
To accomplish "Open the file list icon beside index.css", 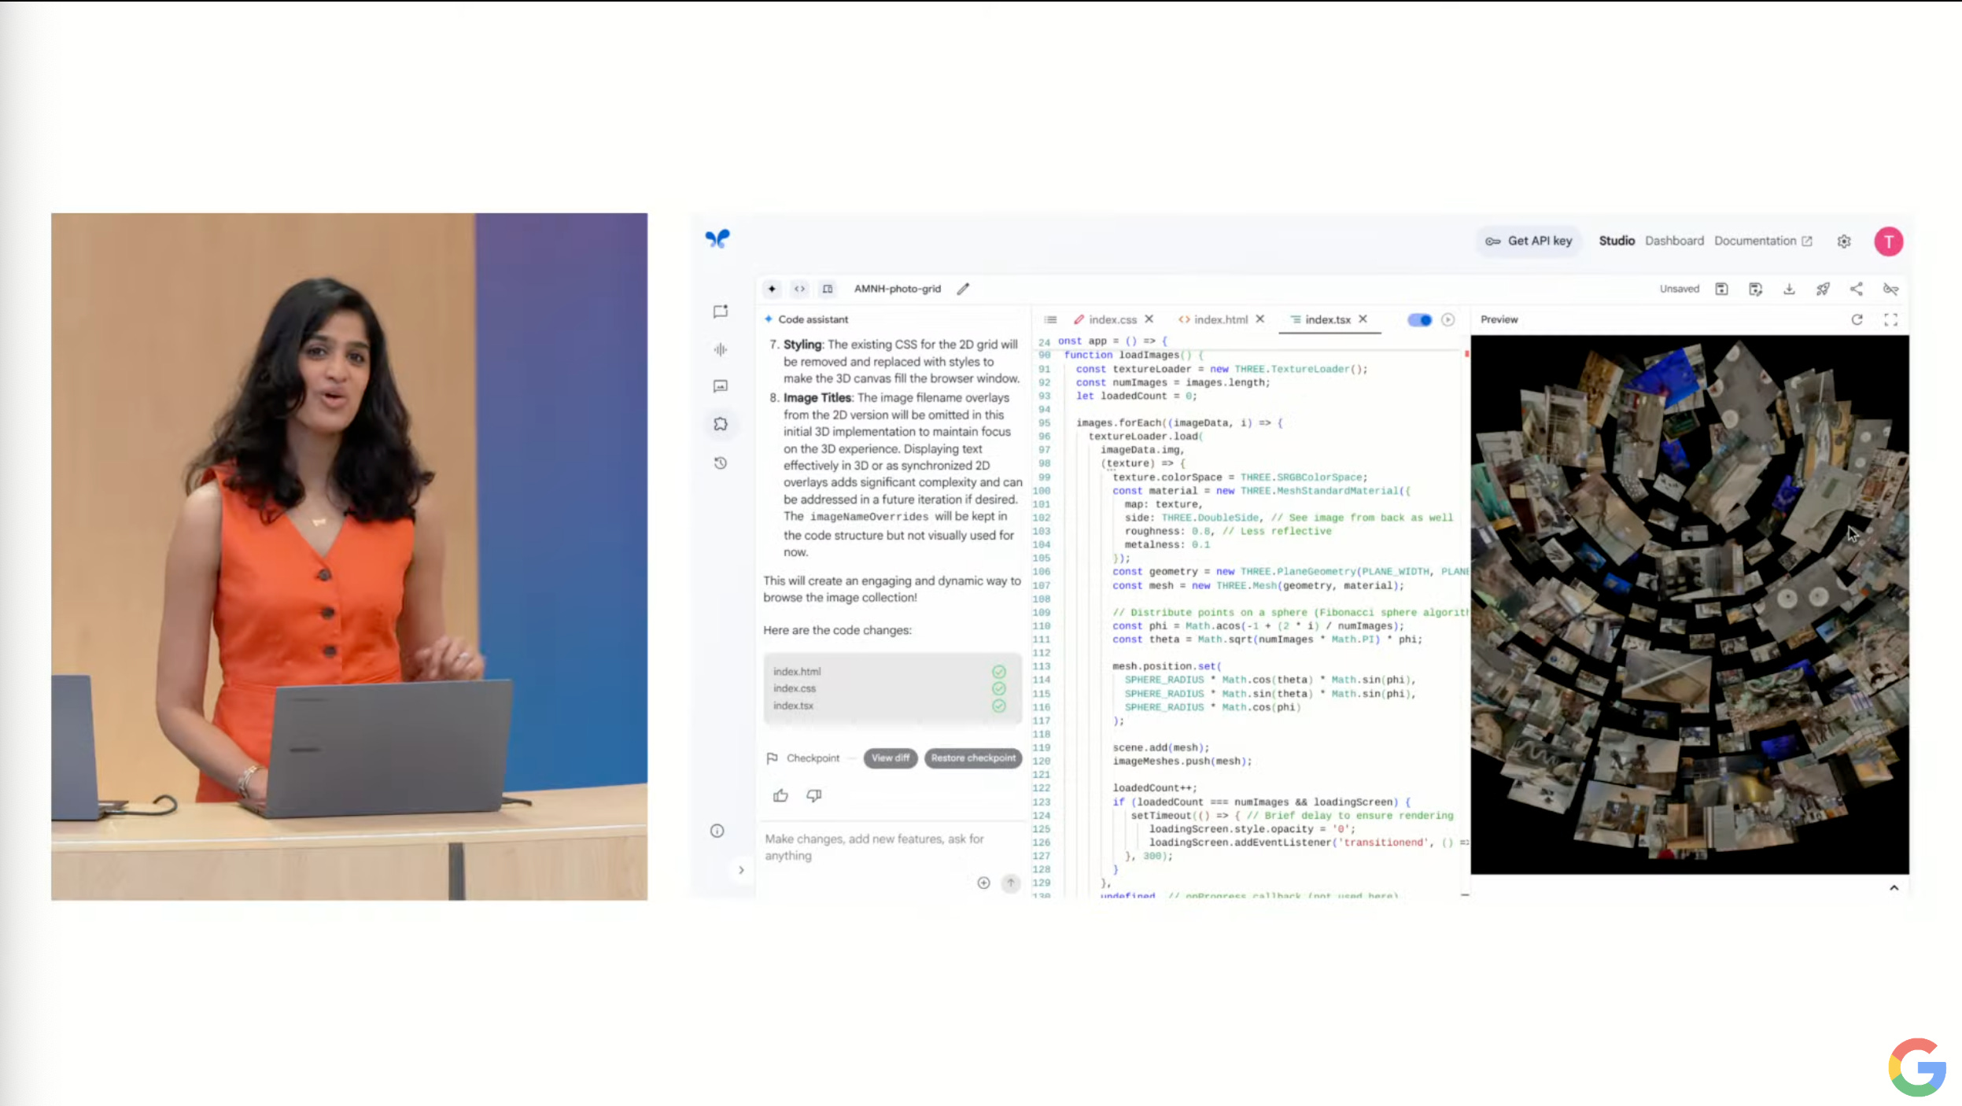I will pyautogui.click(x=1050, y=319).
